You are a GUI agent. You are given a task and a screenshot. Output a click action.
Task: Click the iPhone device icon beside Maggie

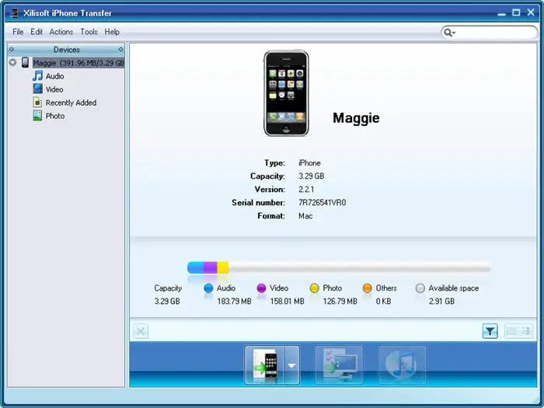pos(26,62)
